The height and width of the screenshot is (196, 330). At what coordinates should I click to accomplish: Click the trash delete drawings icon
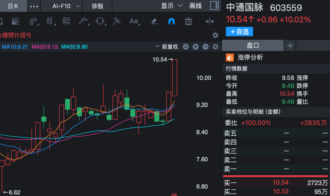click(188, 21)
